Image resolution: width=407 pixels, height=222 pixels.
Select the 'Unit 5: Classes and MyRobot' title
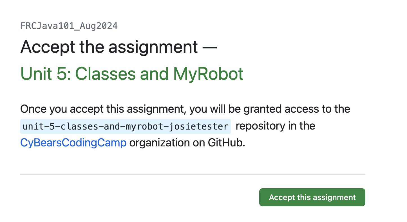point(132,74)
